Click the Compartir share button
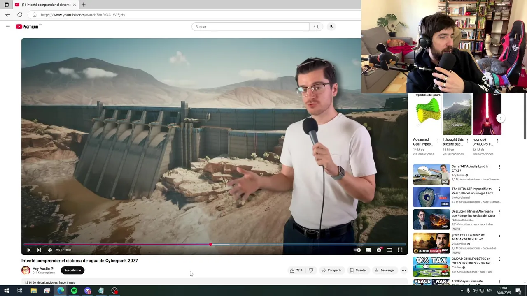 tap(331, 271)
